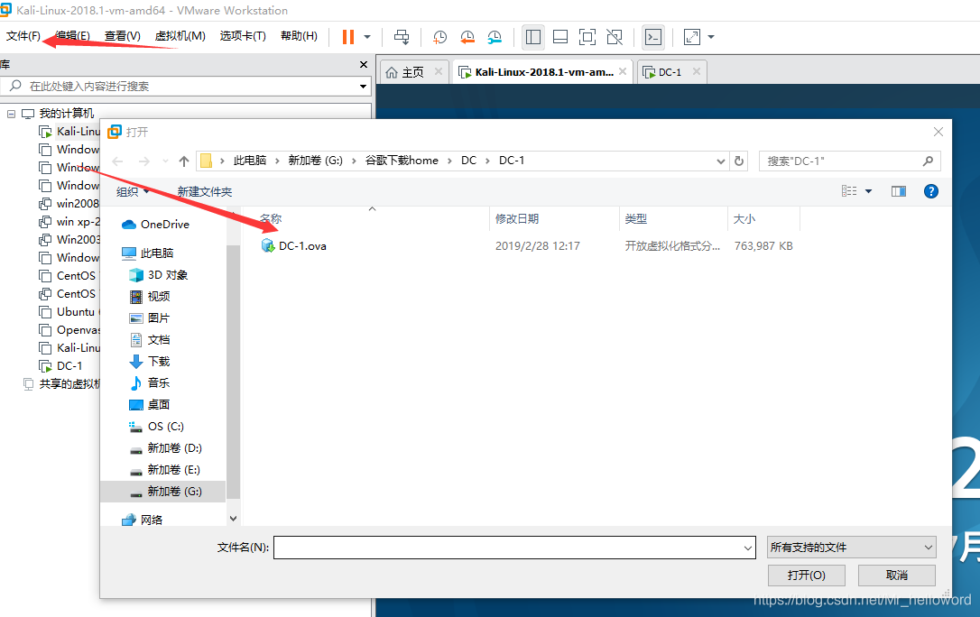Image resolution: width=980 pixels, height=617 pixels.
Task: Open the 帮助(H) menu
Action: [299, 35]
